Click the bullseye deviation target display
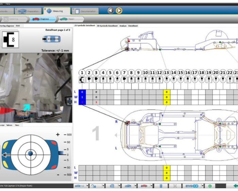This screenshot has width=238, height=191. (x=31, y=155)
